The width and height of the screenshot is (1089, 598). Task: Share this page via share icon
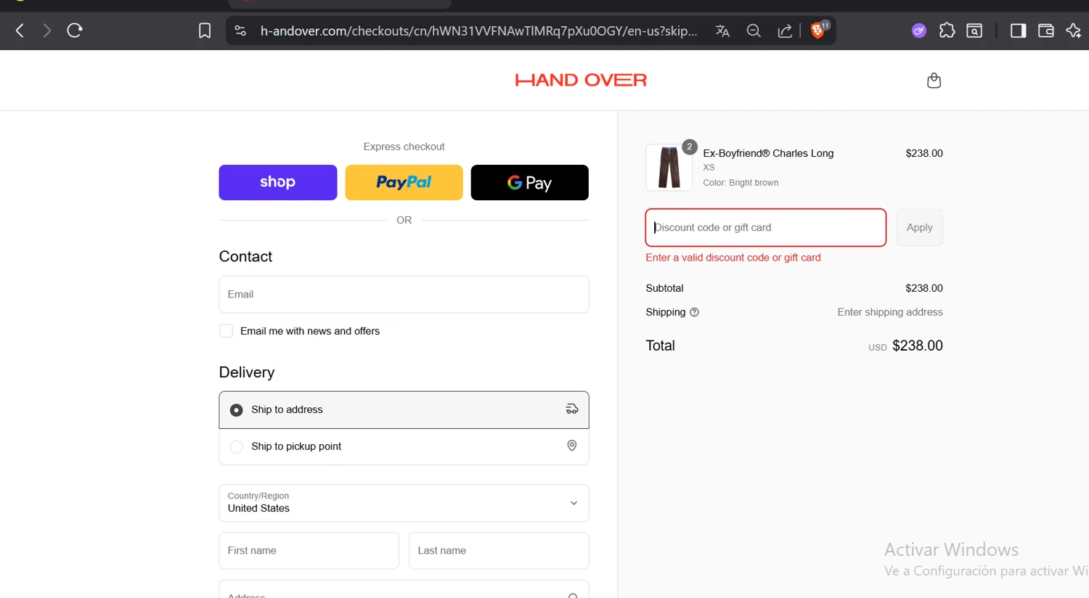coord(785,30)
